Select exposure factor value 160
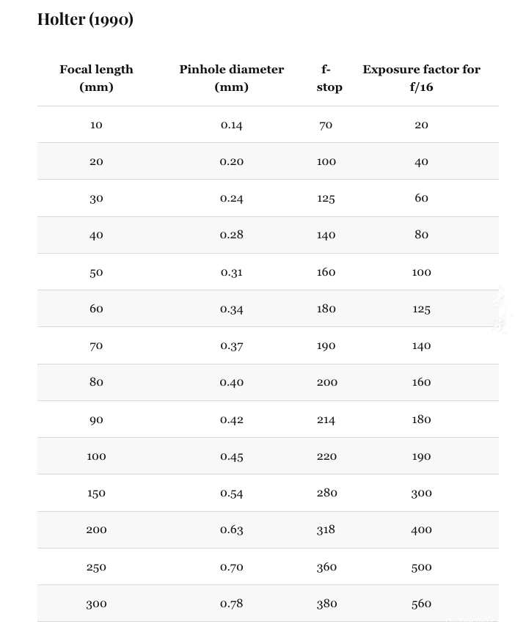The image size is (526, 627). point(422,382)
